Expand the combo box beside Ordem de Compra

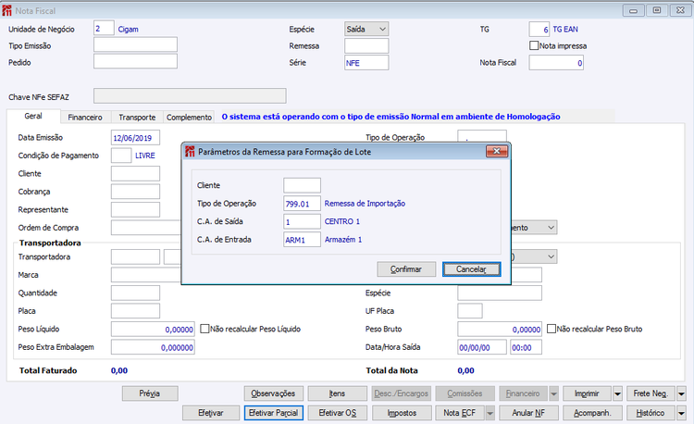(551, 228)
